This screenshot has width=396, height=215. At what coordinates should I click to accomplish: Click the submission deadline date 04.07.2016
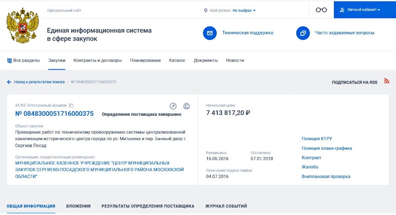[x=217, y=176]
